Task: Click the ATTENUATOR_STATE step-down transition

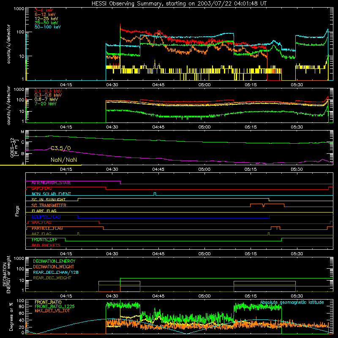Action: tap(120, 183)
